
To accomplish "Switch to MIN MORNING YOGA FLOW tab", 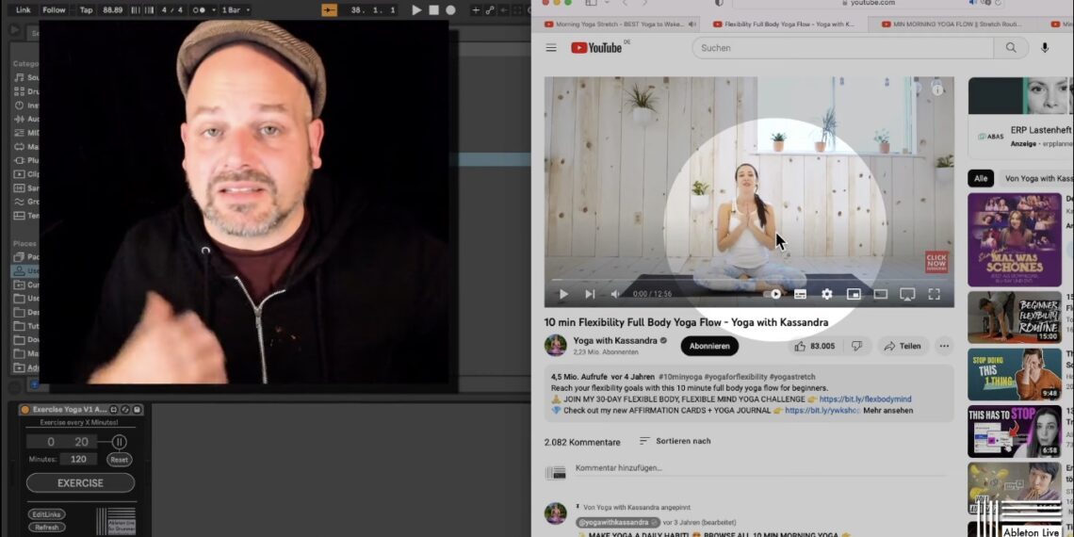I will 953,24.
